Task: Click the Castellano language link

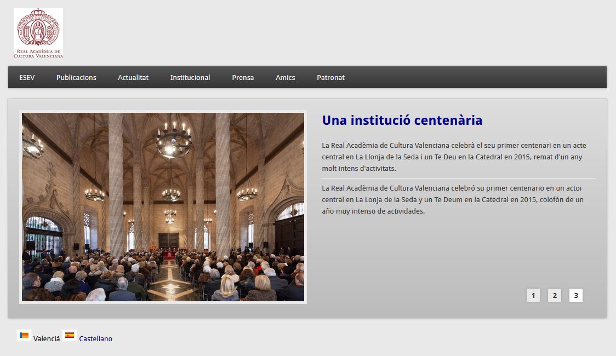Action: [95, 339]
